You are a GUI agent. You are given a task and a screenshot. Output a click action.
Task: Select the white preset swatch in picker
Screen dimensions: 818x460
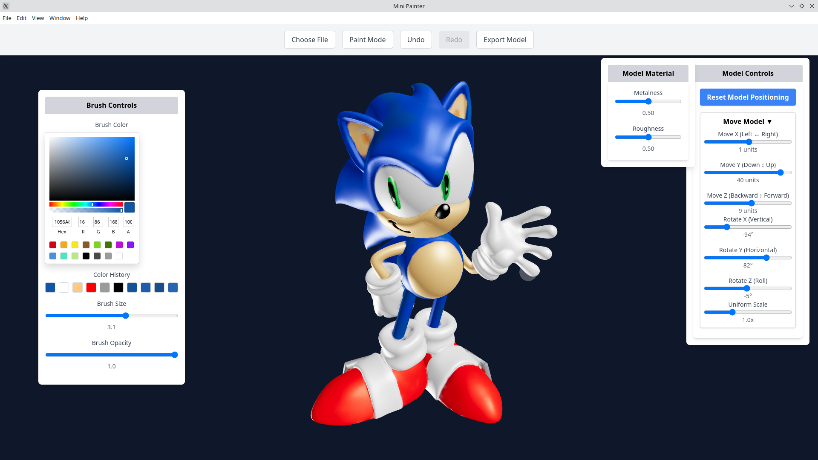(119, 256)
